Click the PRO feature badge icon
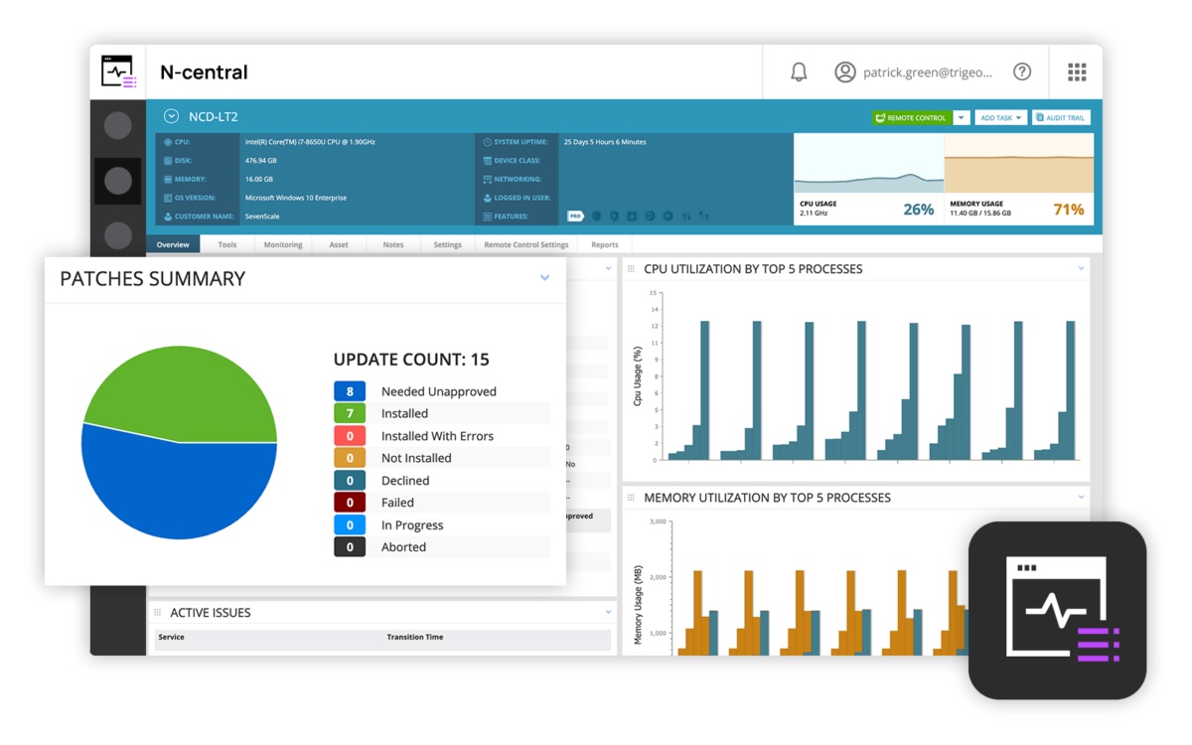 575,216
